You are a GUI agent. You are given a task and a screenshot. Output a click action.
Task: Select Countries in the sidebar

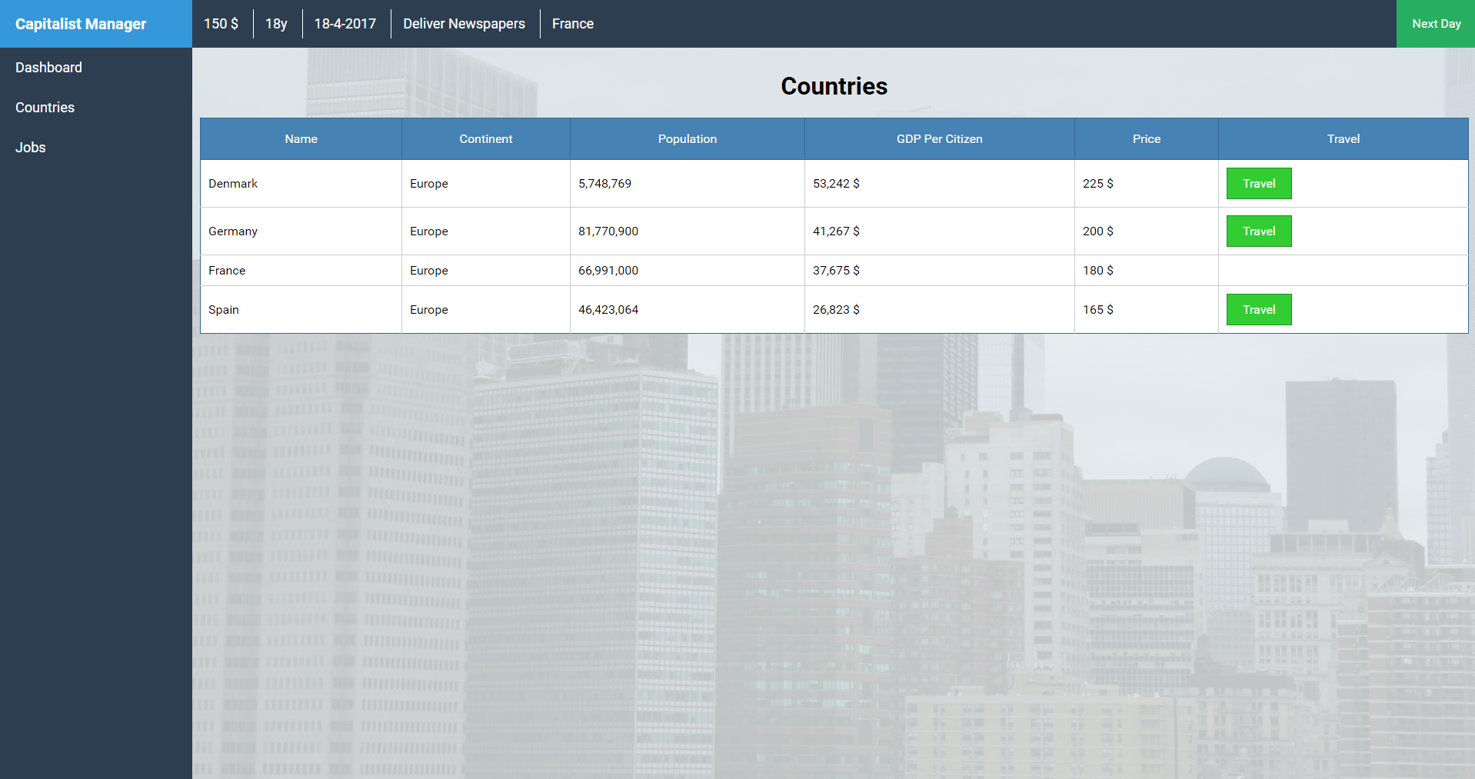point(45,108)
